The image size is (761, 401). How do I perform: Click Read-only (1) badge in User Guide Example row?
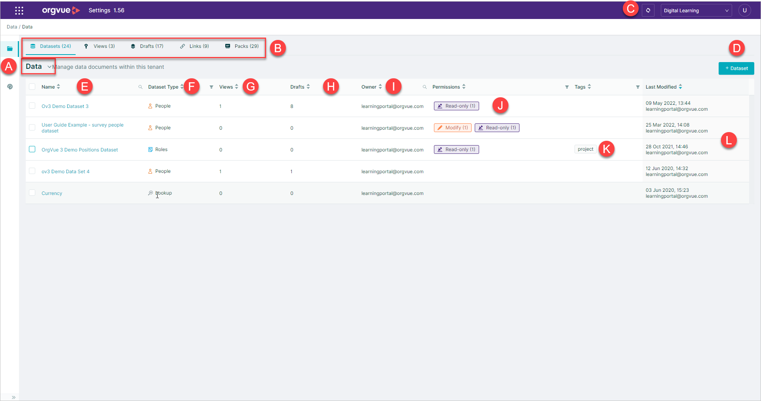497,128
